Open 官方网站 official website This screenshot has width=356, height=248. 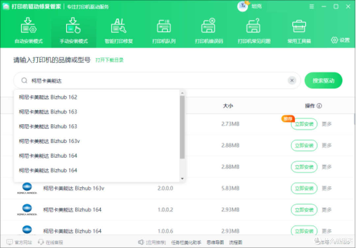(19, 242)
